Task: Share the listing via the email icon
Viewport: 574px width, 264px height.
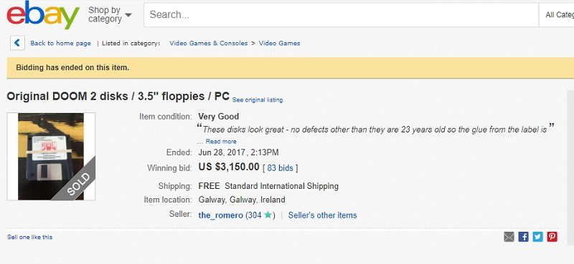Action: (509, 237)
